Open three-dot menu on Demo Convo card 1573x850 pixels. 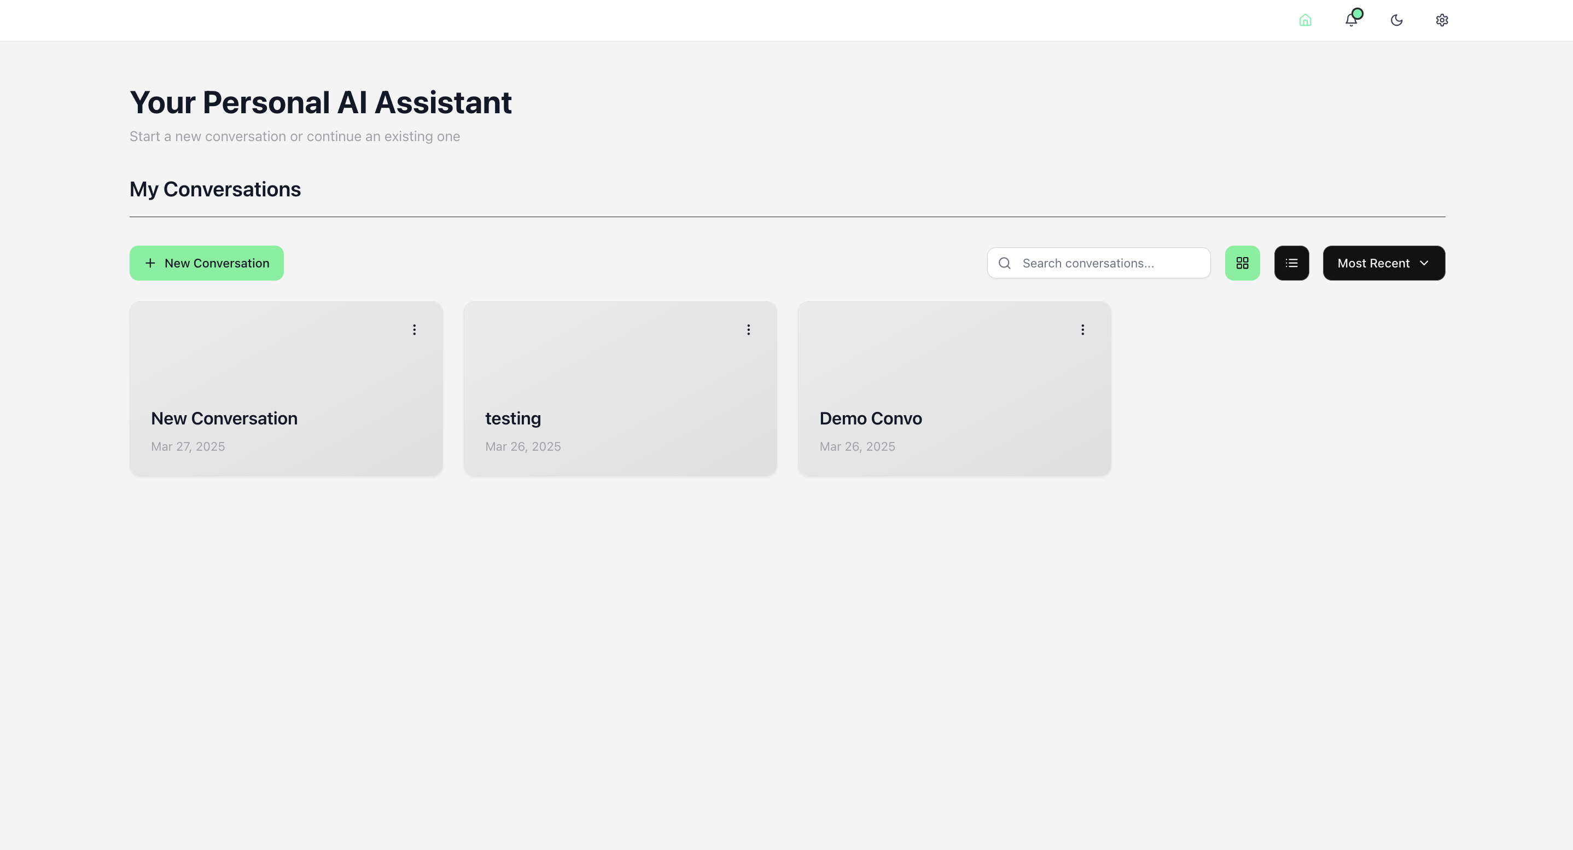[x=1082, y=330]
